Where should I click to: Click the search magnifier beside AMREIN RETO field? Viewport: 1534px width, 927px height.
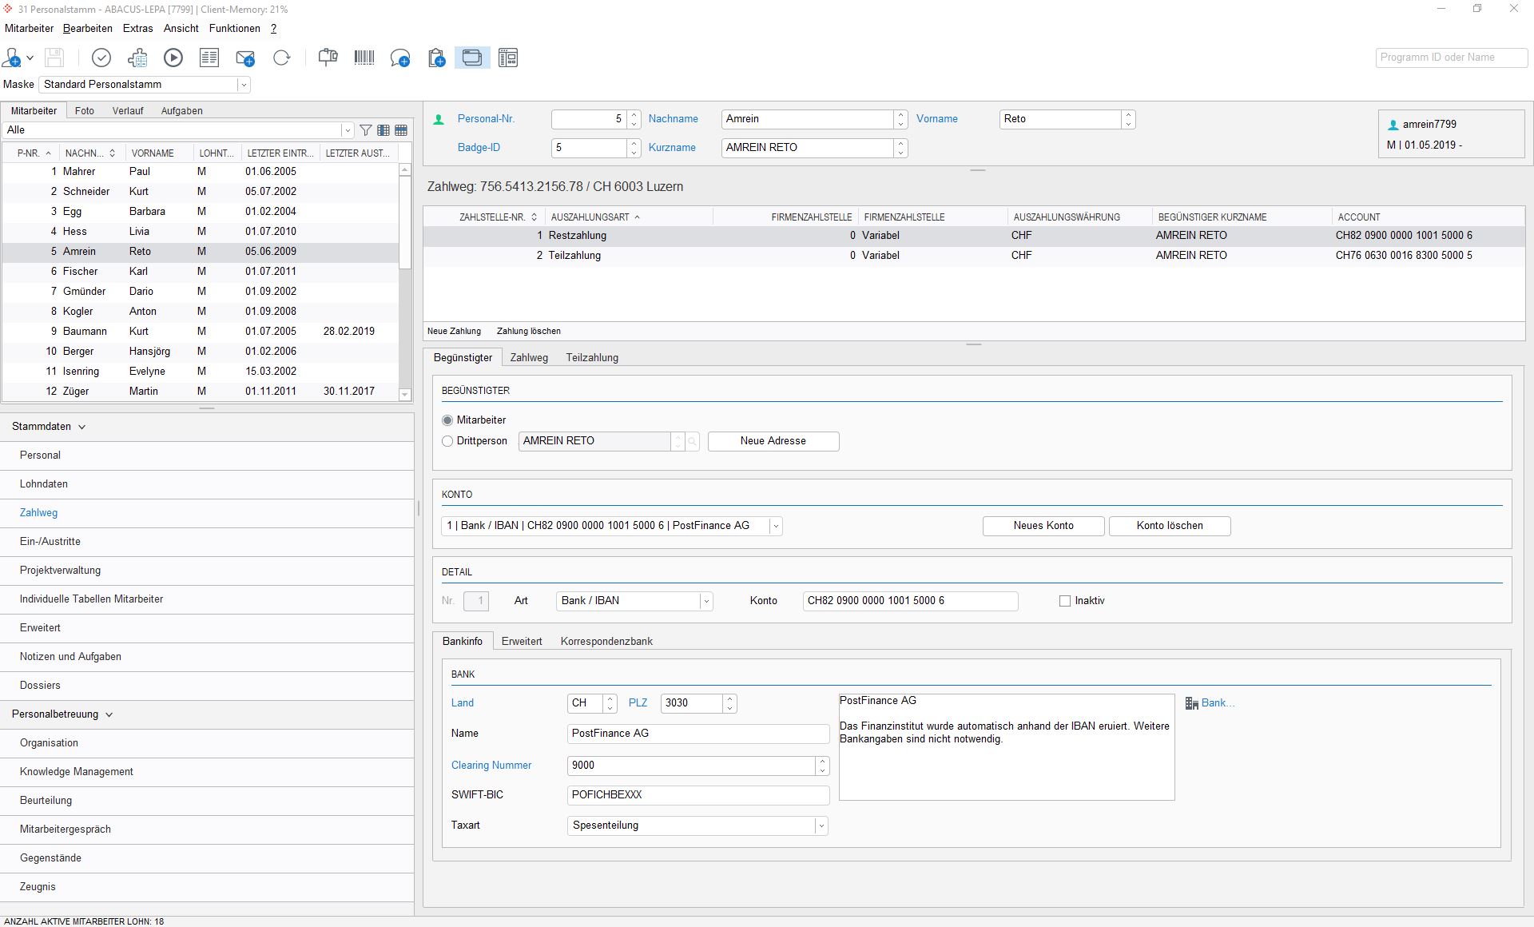(693, 441)
